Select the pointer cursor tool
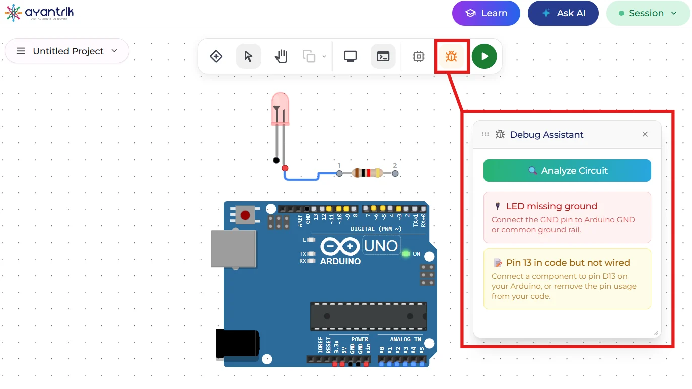The height and width of the screenshot is (389, 692). point(249,56)
